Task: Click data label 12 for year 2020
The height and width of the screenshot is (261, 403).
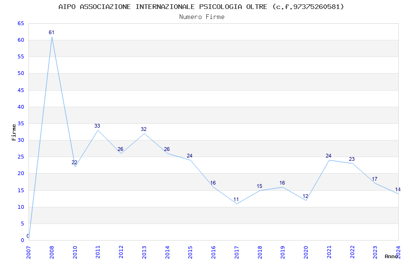Action: (305, 196)
